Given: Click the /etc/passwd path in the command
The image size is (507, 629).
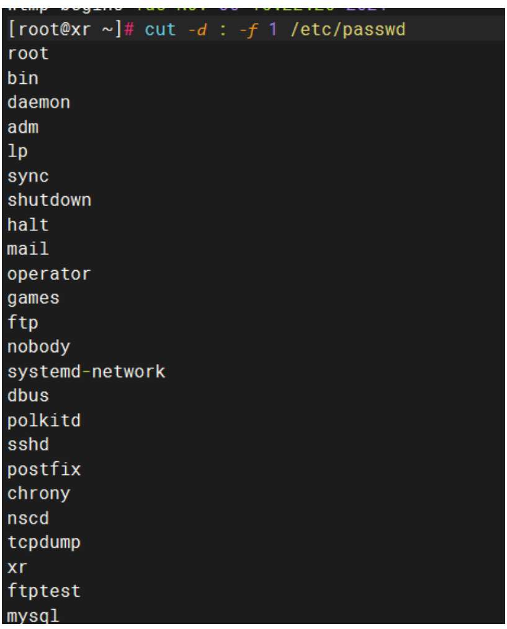Looking at the screenshot, I should coord(348,29).
